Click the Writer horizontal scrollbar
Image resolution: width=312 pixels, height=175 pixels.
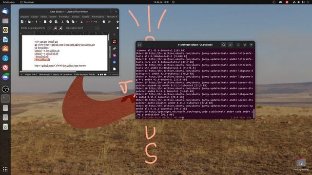pos(48,71)
